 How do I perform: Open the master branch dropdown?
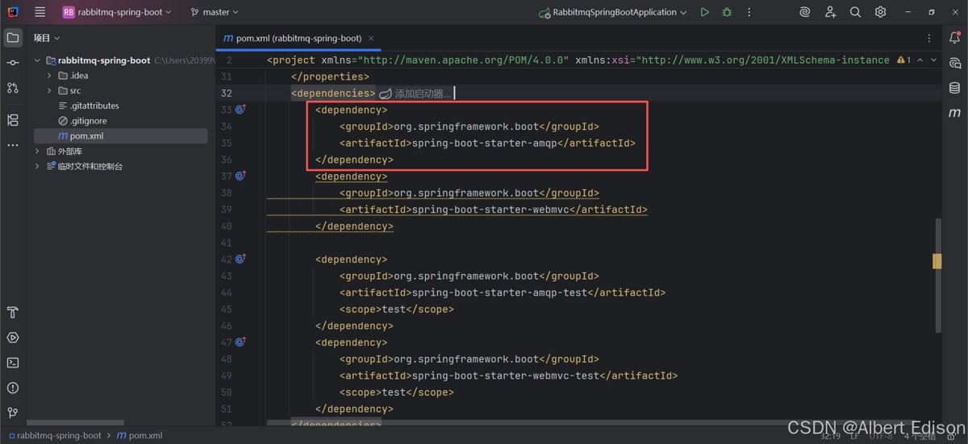coord(215,12)
